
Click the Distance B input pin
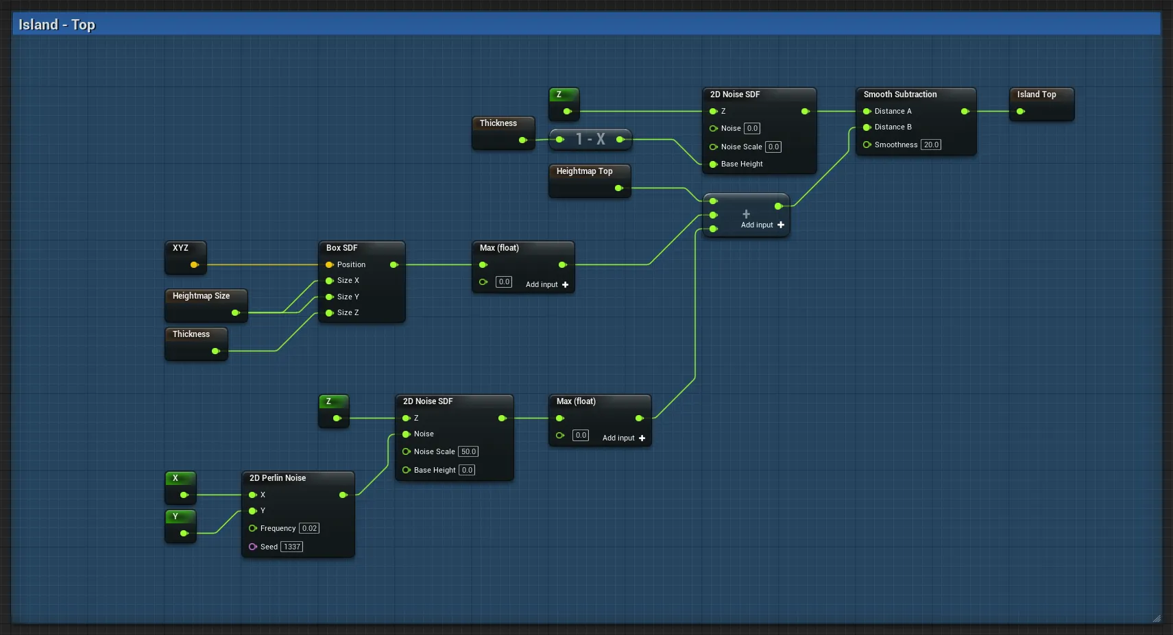point(867,127)
